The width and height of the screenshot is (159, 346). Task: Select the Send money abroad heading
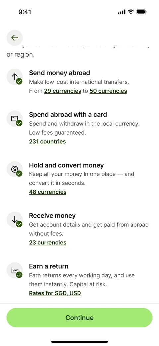(x=60, y=73)
